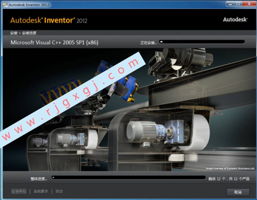The height and width of the screenshot is (200, 257).
Task: Click the 正在安装 status label
Action: point(149,43)
